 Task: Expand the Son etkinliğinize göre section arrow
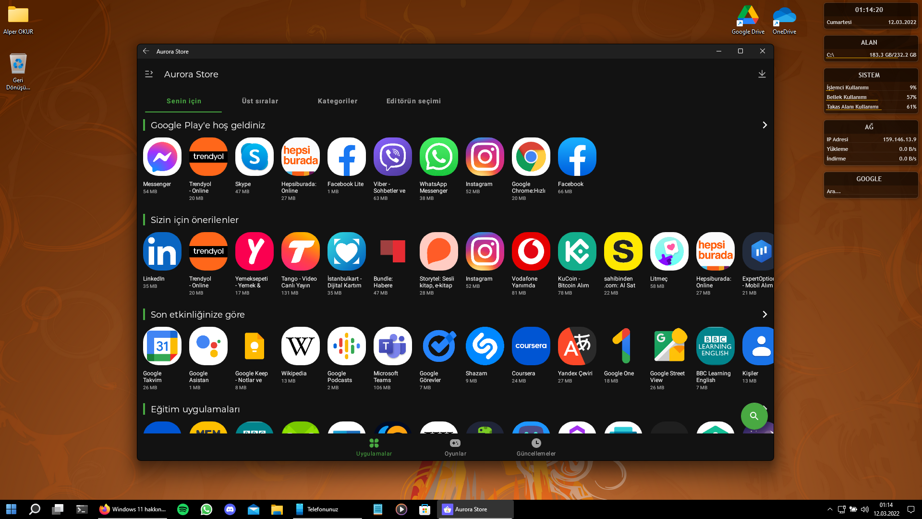(764, 314)
